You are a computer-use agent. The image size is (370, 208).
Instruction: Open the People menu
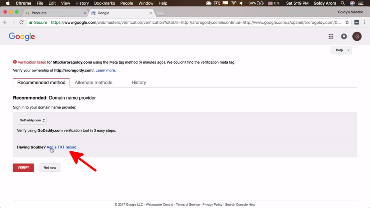tap(126, 3)
